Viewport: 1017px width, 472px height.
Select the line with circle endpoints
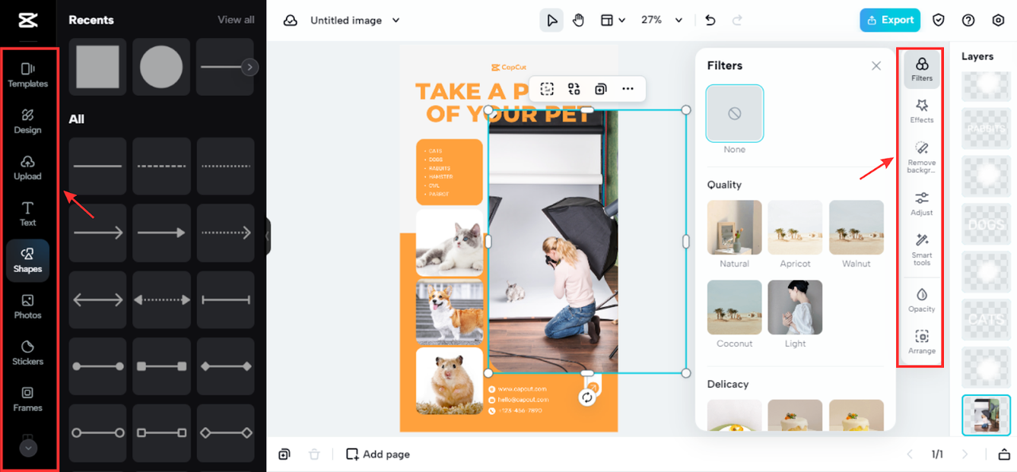pos(98,366)
